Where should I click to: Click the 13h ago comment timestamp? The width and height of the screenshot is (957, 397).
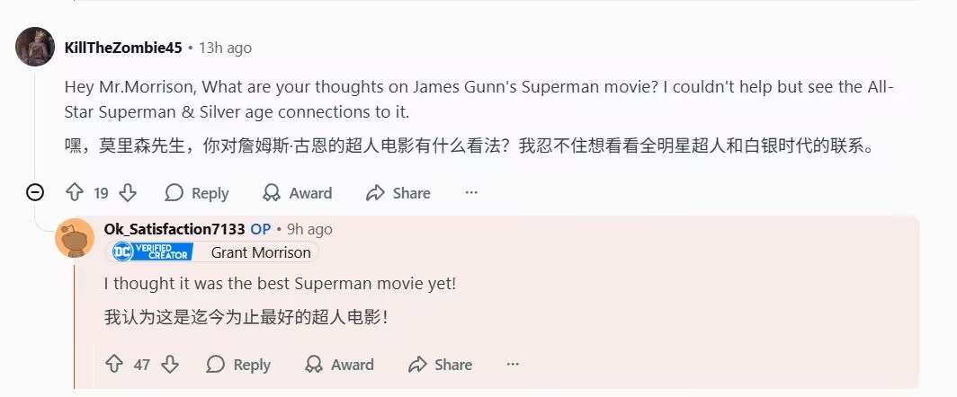[x=225, y=48]
